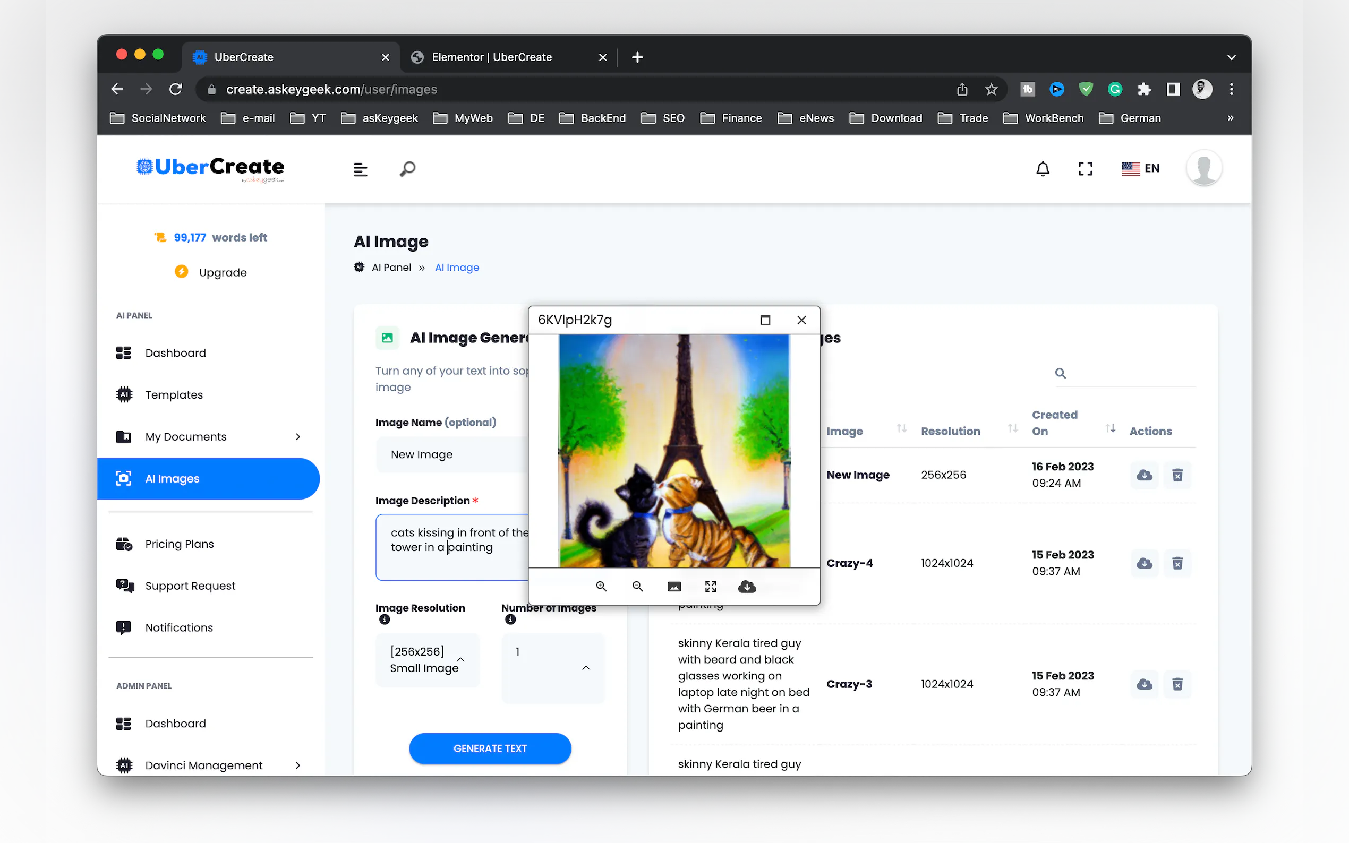
Task: Enable fullscreen mode from the top header
Action: click(1085, 168)
